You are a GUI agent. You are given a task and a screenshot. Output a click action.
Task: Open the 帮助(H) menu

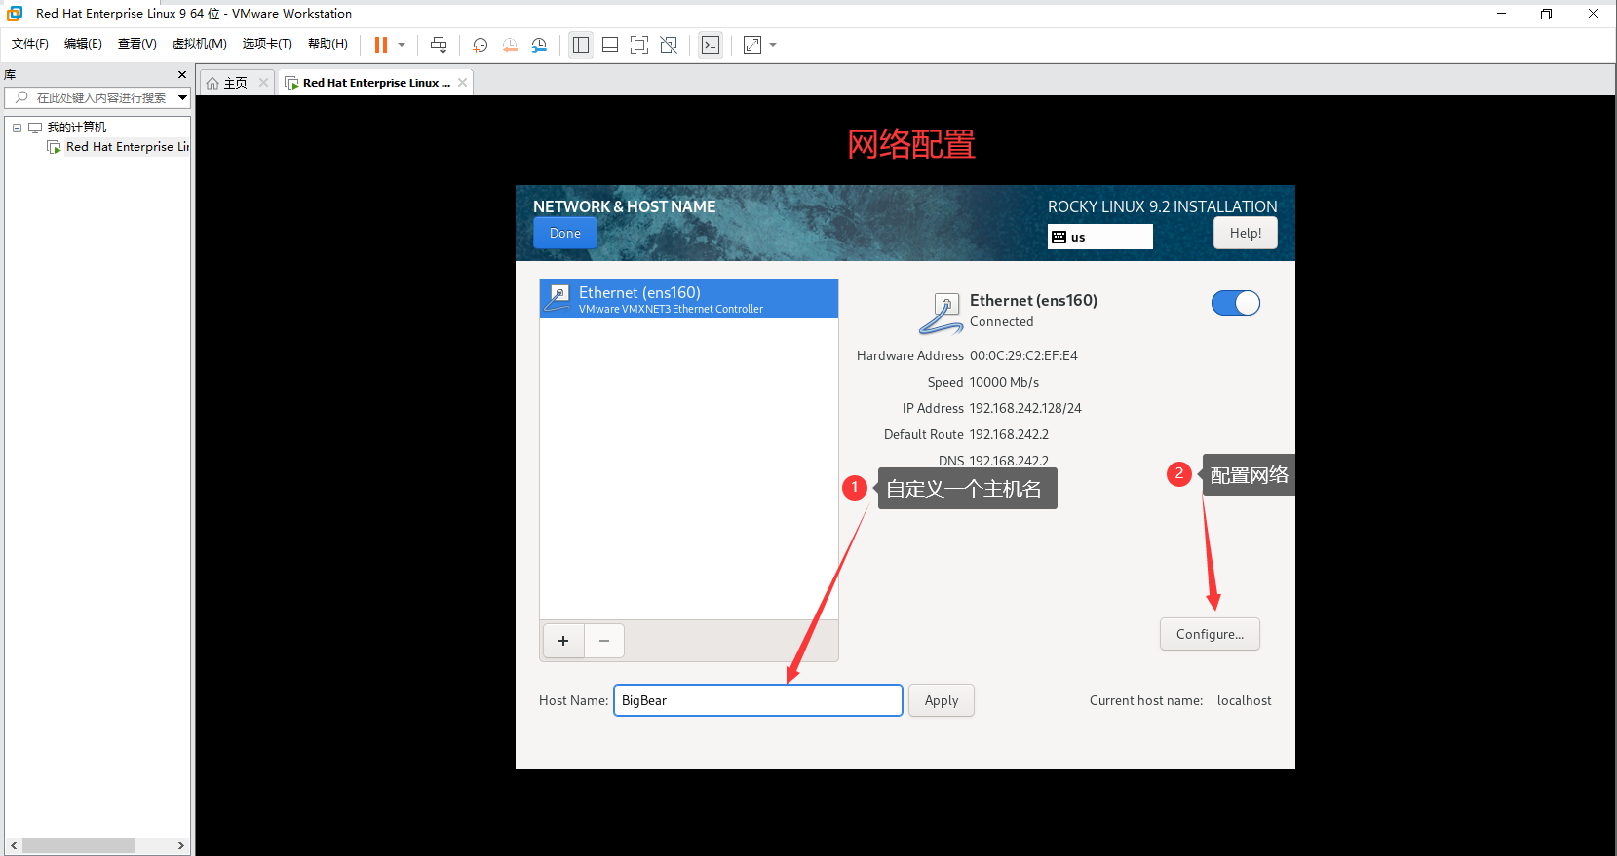coord(327,44)
